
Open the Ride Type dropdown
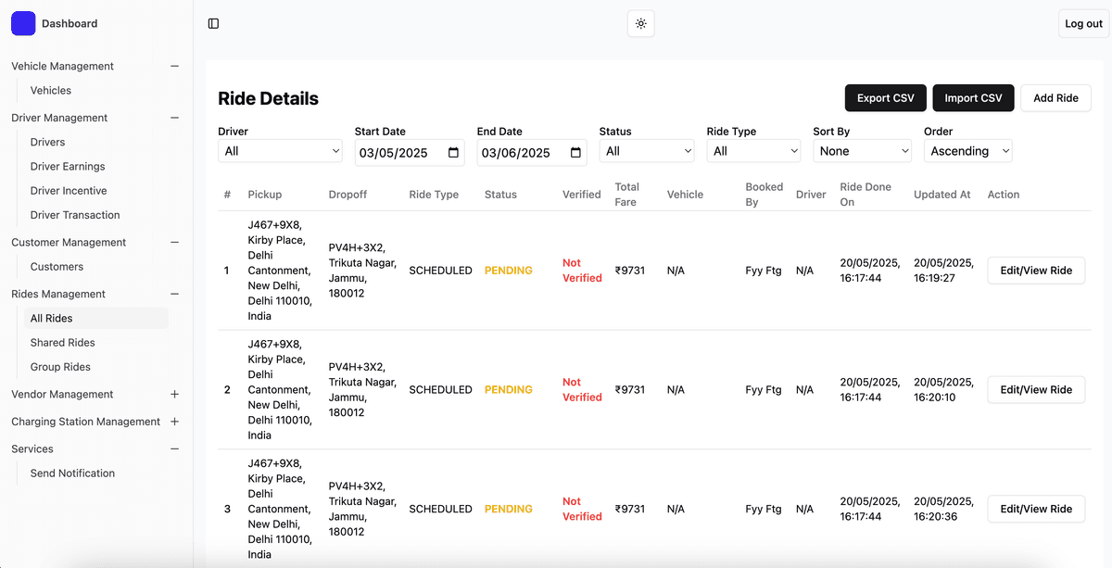click(x=753, y=150)
